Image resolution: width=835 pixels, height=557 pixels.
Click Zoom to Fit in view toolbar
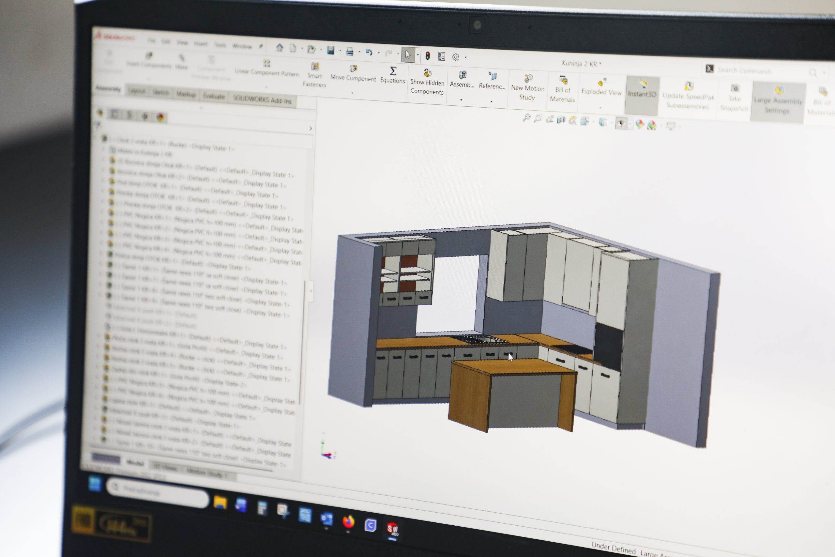click(x=526, y=117)
